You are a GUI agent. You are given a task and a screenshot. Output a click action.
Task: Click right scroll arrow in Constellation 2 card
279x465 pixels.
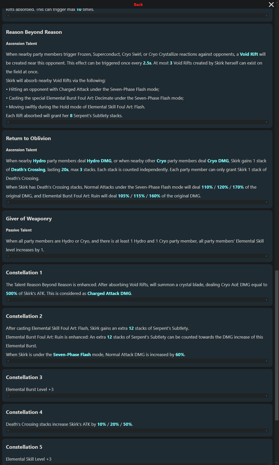coord(267,361)
